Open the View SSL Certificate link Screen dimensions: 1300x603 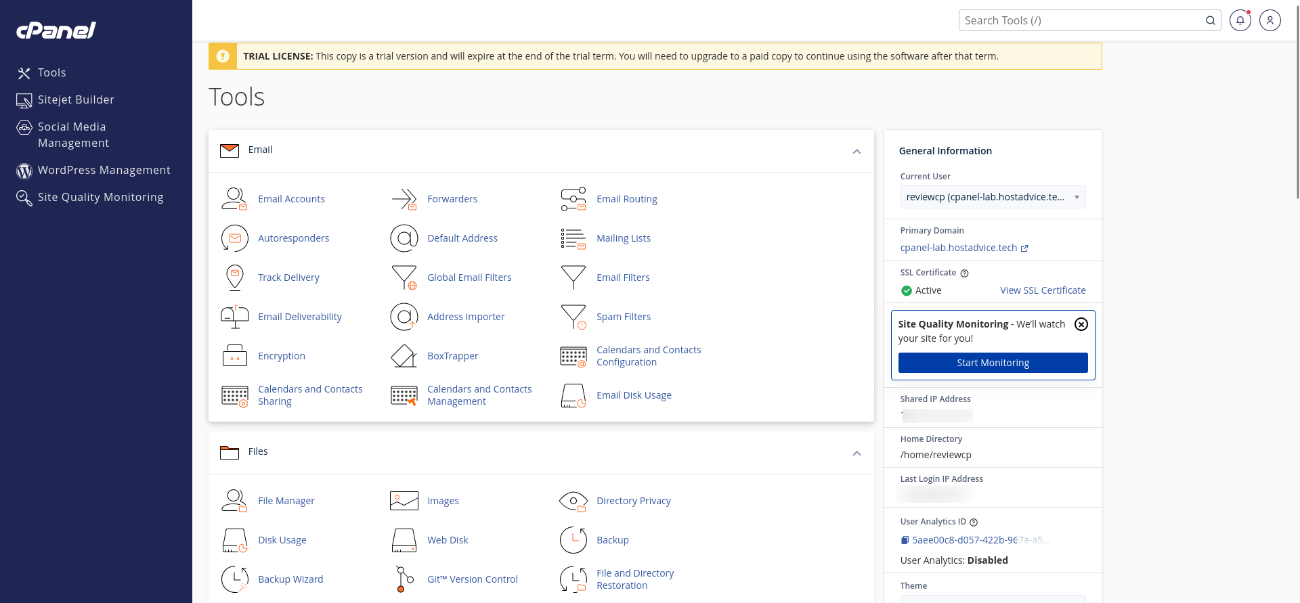[x=1043, y=290]
